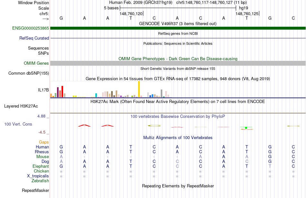The image size is (306, 198).
Task: Click the RepeatMasker track label
Action: pos(35,190)
